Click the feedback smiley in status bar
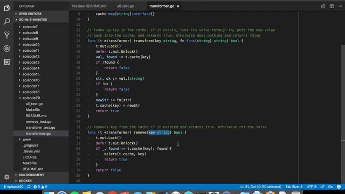This screenshot has height=194, width=345. [x=339, y=187]
